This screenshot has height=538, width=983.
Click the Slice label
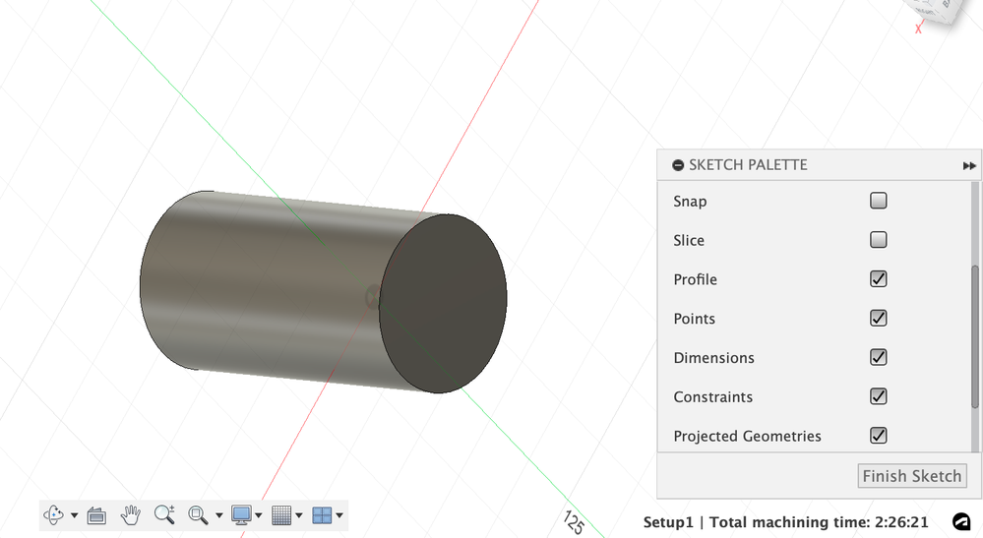click(689, 241)
